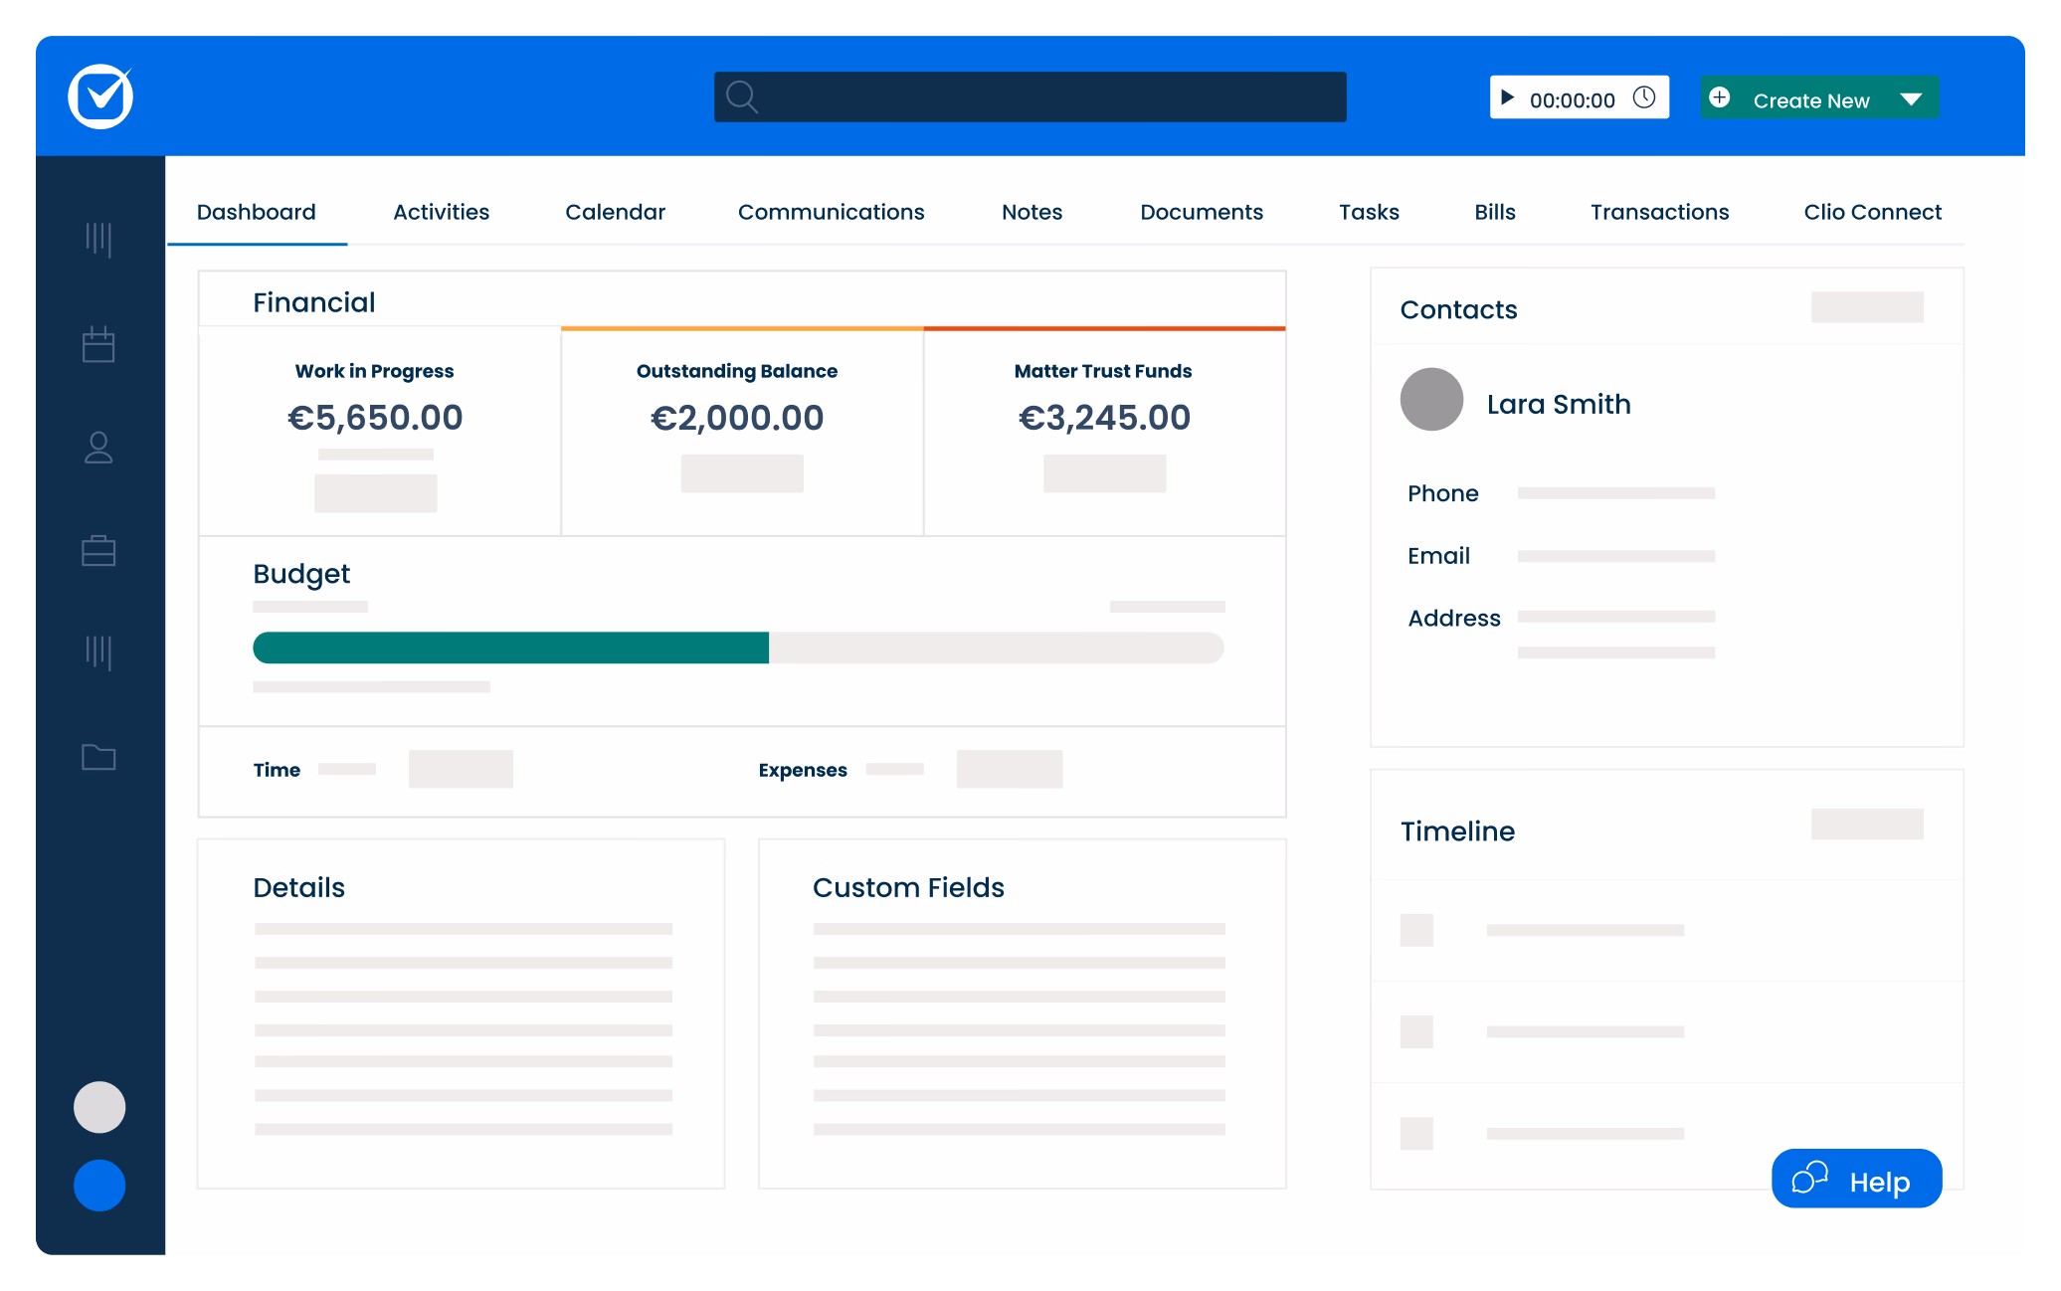The height and width of the screenshot is (1291, 2061).
Task: Open the folder documents icon in sidebar
Action: click(98, 757)
